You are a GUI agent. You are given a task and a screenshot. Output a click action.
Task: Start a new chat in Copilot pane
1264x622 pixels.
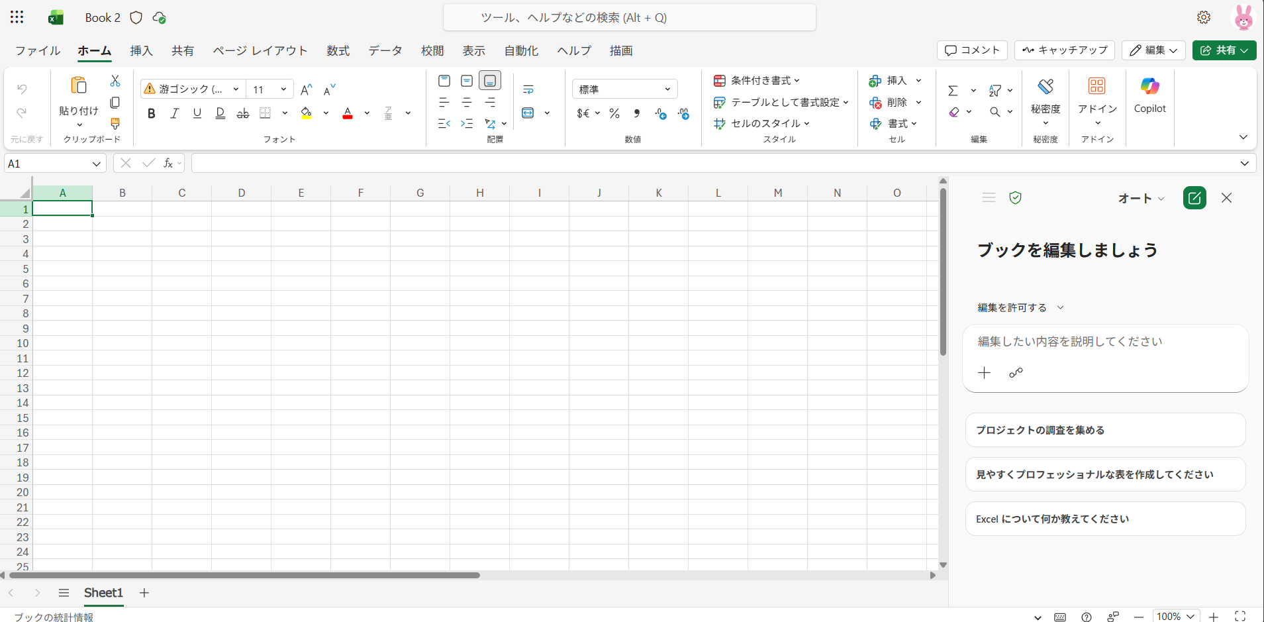[x=1194, y=198]
